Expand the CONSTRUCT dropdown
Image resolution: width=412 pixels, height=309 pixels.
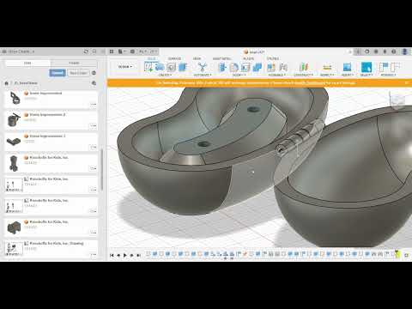click(304, 75)
